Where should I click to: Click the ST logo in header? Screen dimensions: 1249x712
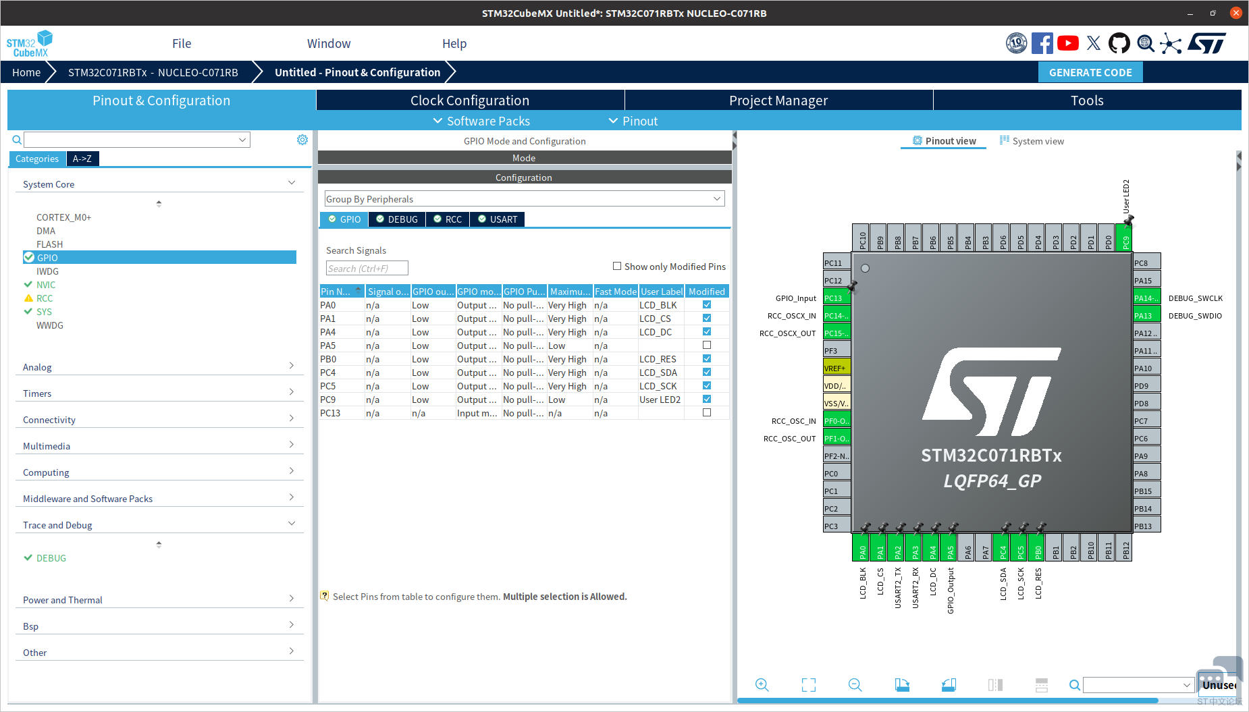click(x=1207, y=43)
